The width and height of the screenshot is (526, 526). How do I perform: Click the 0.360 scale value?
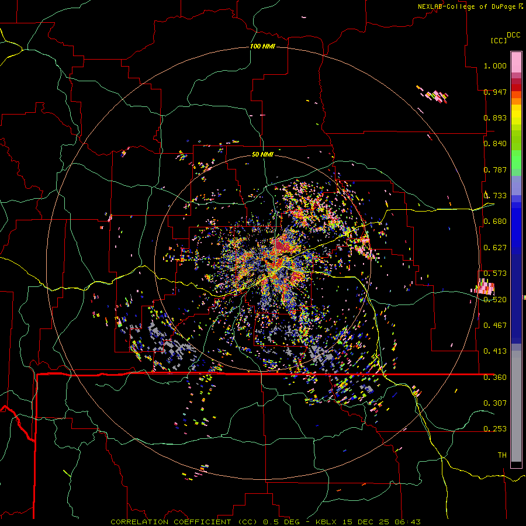click(495, 378)
